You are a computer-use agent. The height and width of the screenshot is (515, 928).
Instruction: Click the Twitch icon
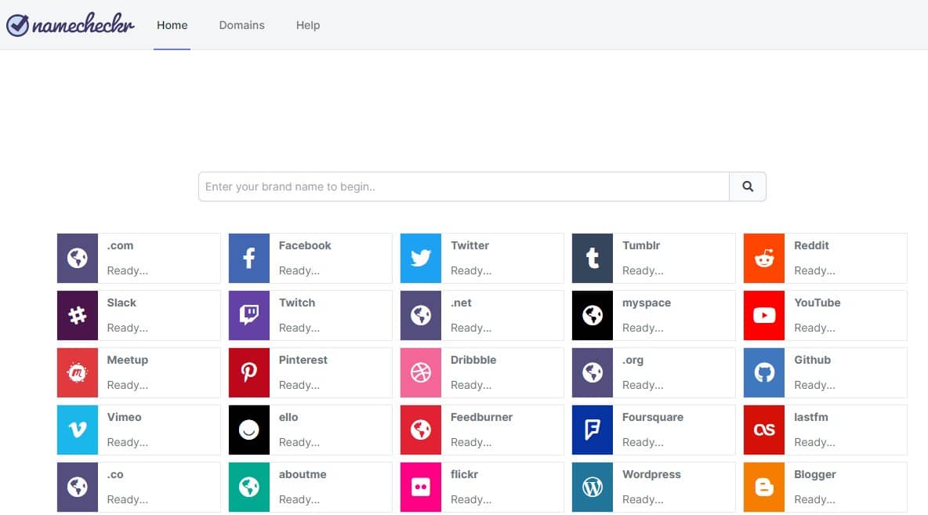pos(249,316)
